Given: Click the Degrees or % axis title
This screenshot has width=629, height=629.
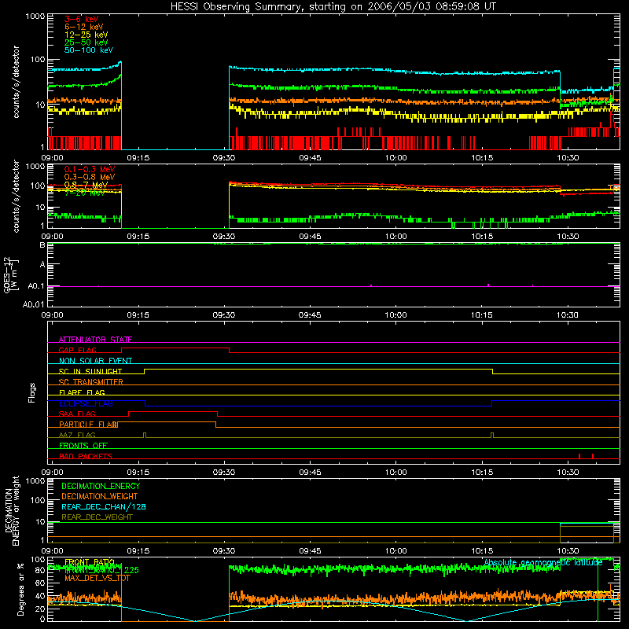Looking at the screenshot, I should click(x=20, y=589).
